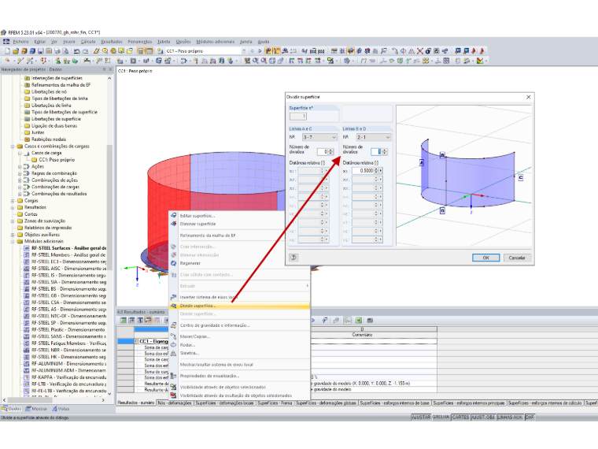Expand Casos e combinações de cargas tree node

[13, 147]
